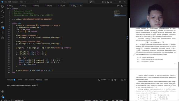Open errors and warnings status indicator
This screenshot has width=179, height=101.
(9, 100)
